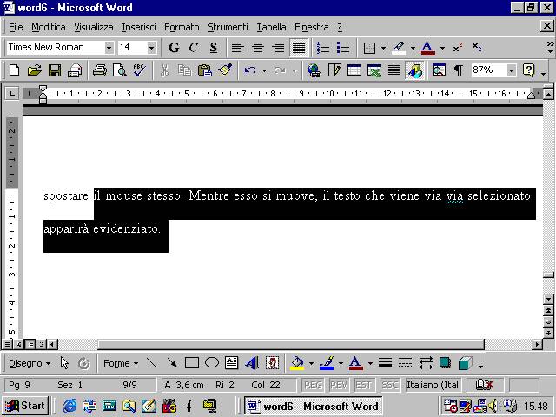
Task: Open a file with the Open folder icon
Action: 35,70
